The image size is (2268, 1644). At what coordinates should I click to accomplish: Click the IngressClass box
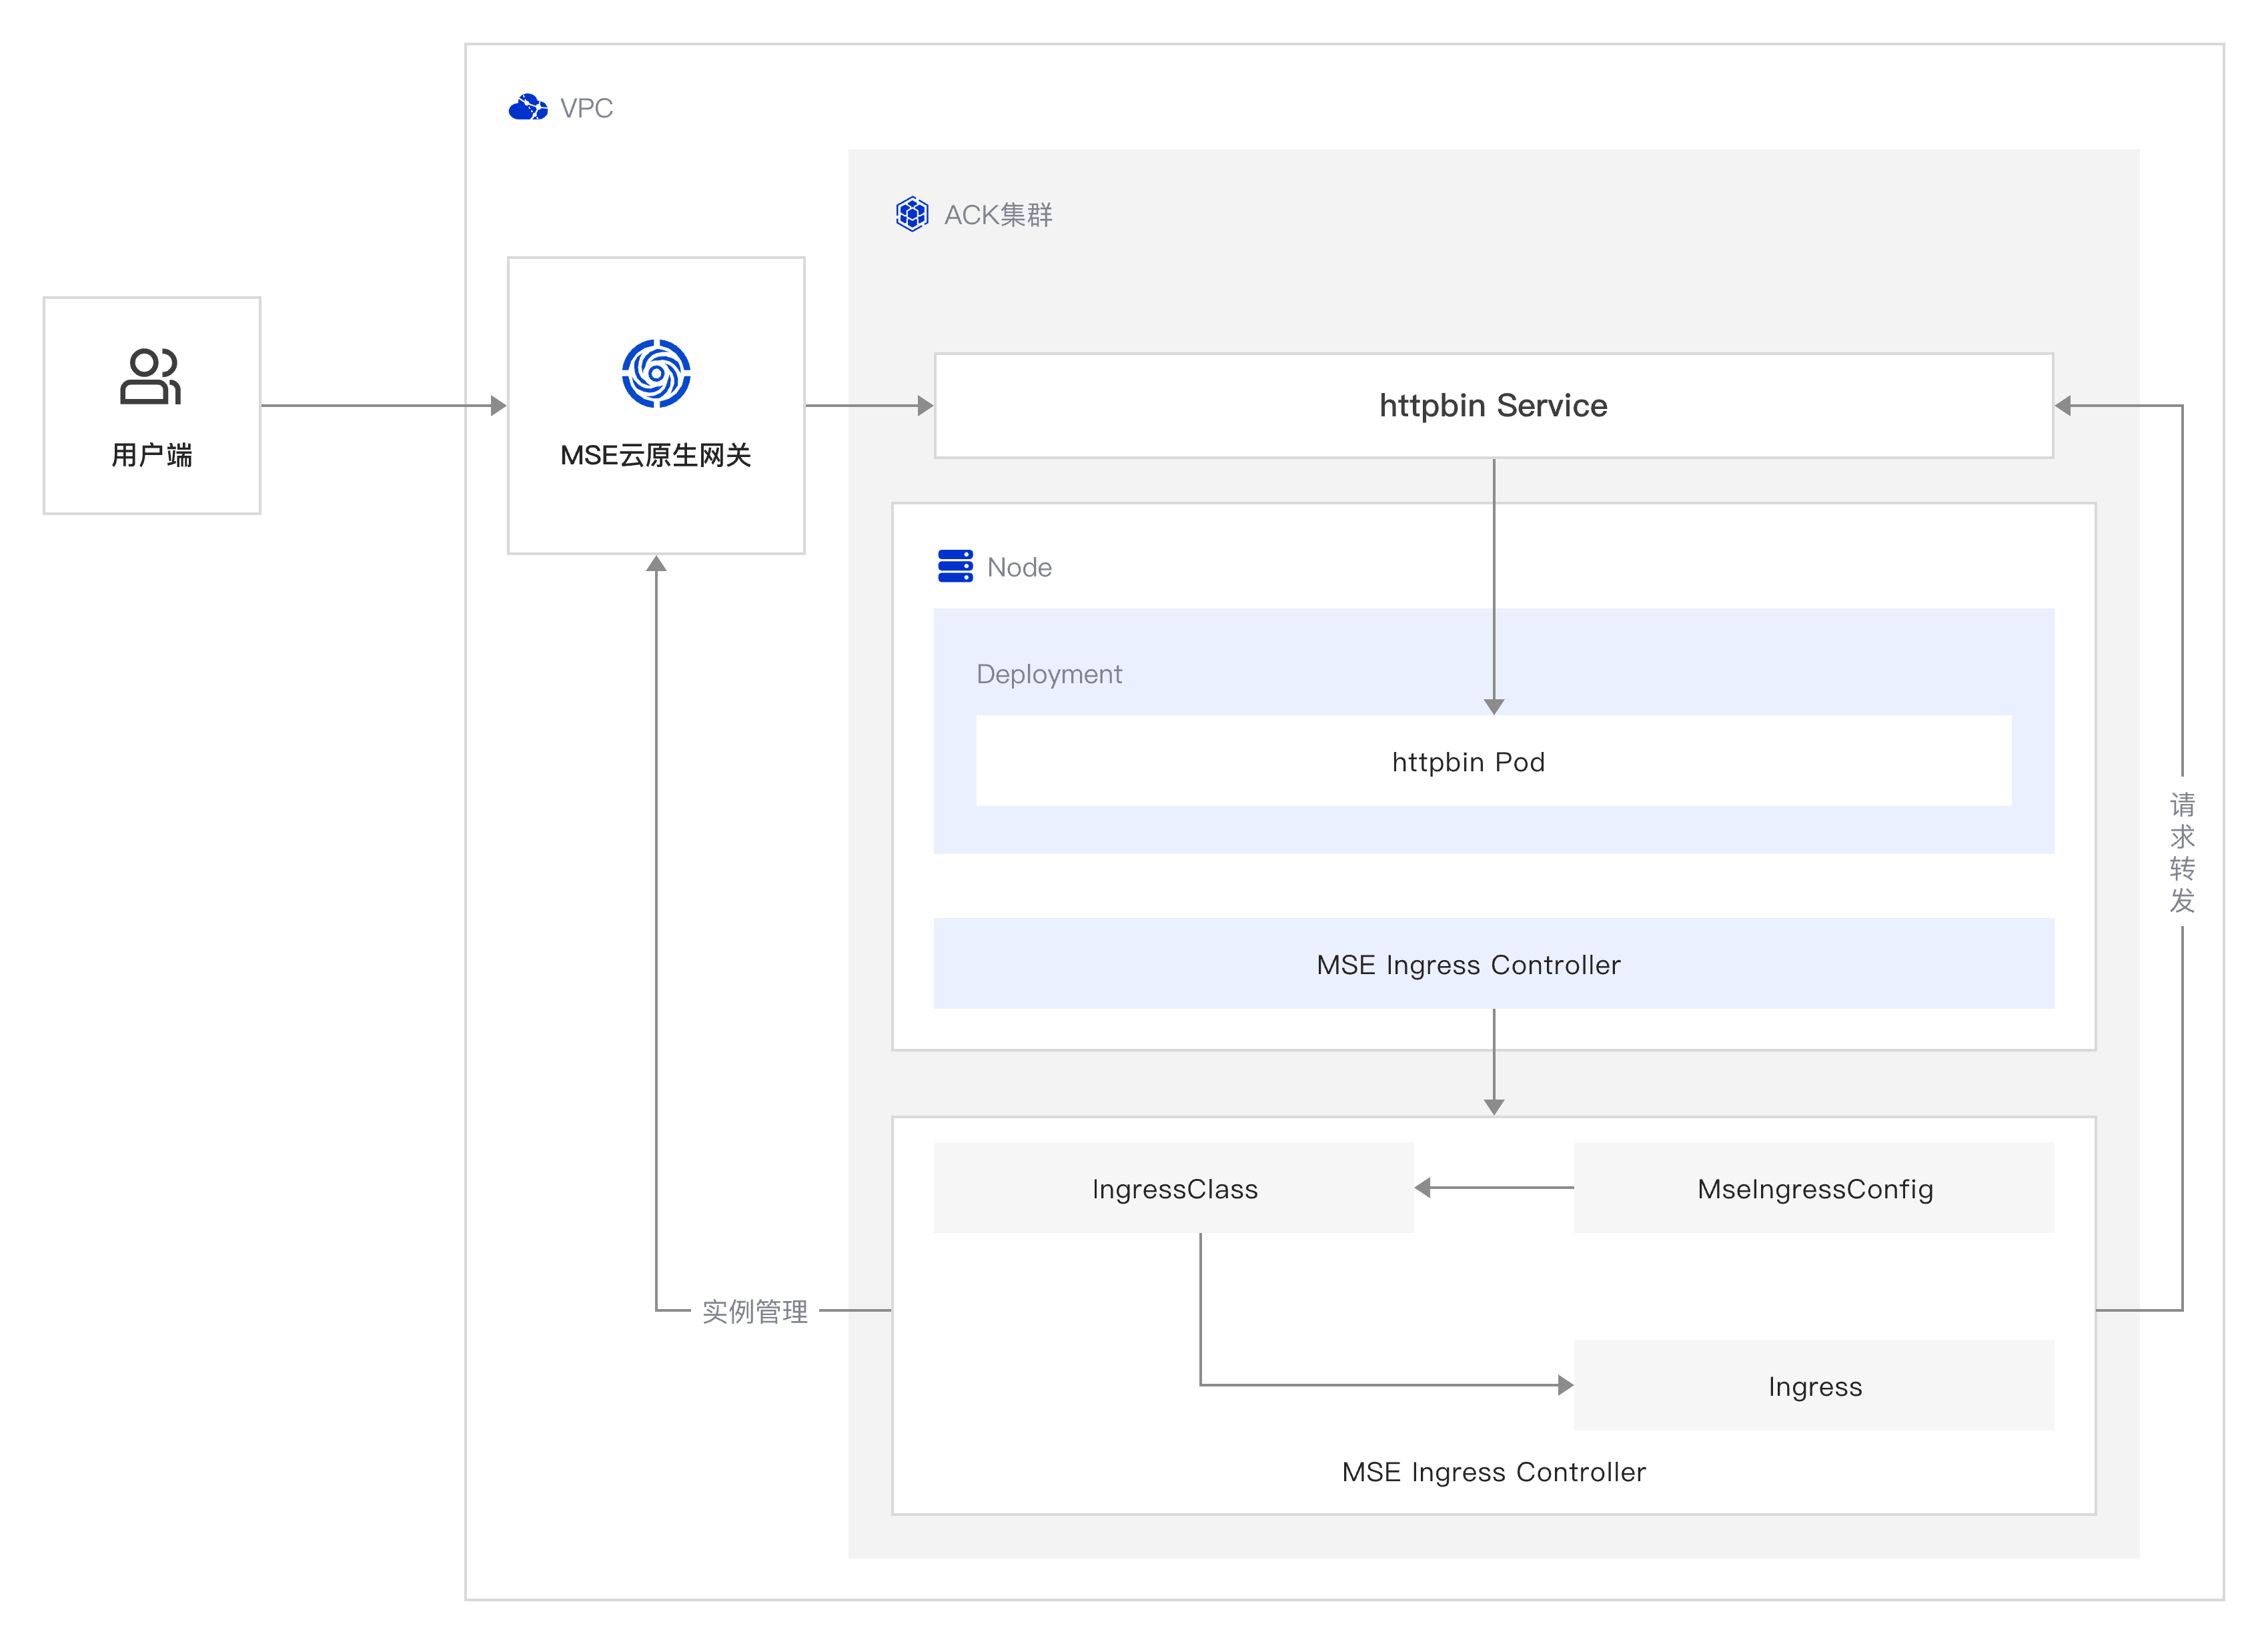[1174, 1188]
